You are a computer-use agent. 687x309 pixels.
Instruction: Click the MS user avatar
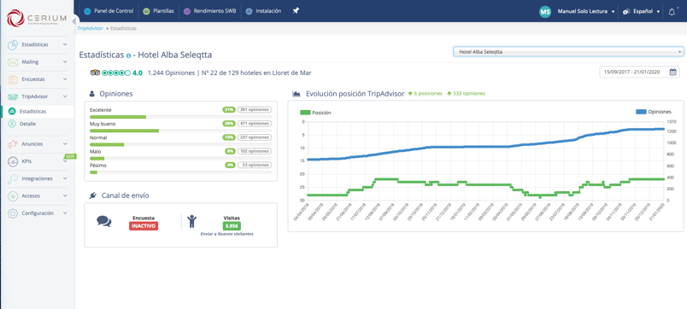tap(545, 12)
